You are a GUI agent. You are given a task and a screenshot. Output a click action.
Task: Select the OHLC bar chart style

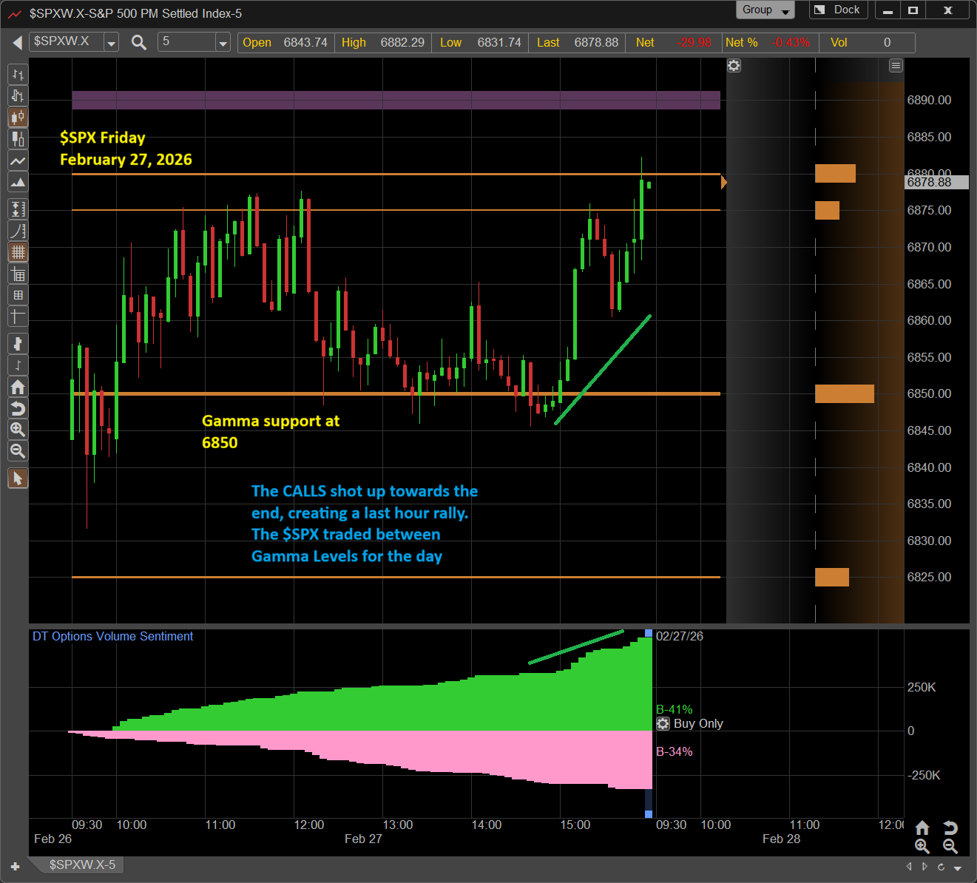(18, 75)
